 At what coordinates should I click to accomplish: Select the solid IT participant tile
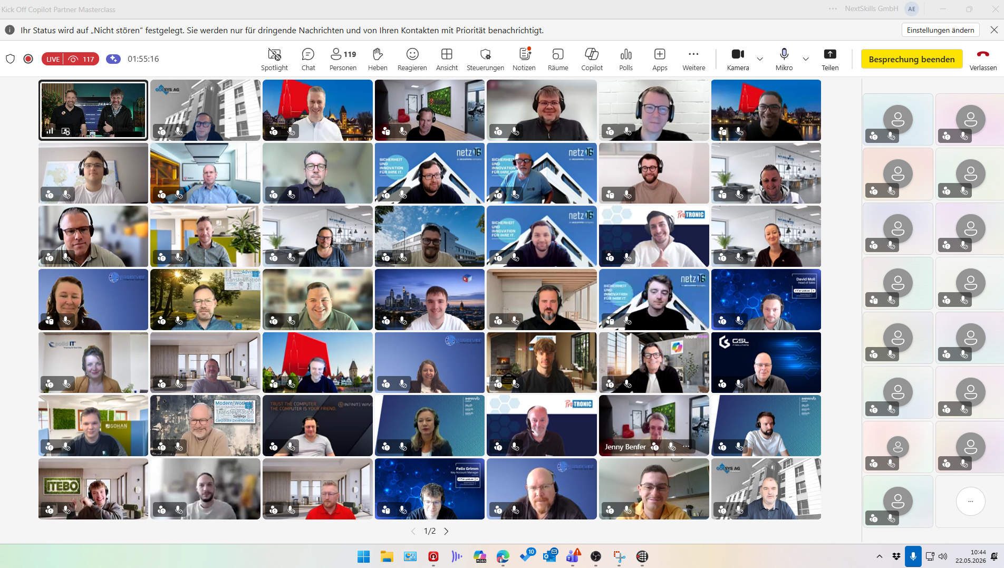tap(93, 362)
